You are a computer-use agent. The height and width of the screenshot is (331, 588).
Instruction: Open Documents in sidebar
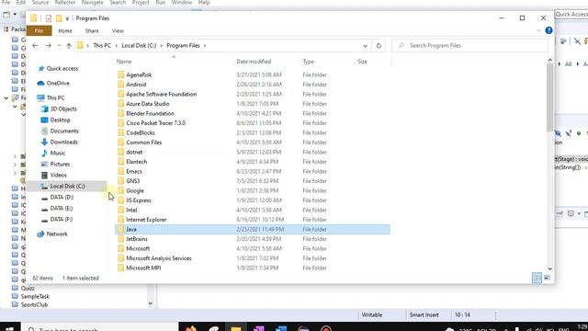point(60,131)
